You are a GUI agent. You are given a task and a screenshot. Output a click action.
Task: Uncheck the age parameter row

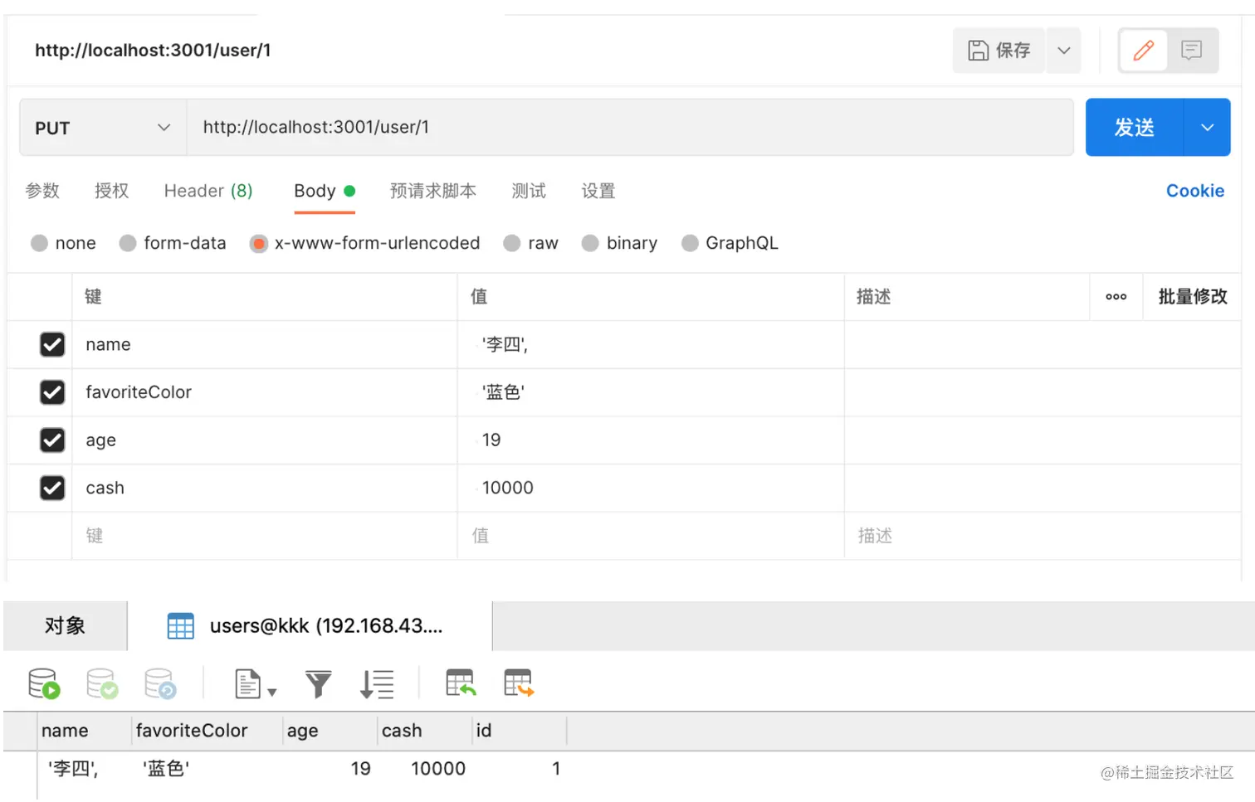pyautogui.click(x=52, y=440)
